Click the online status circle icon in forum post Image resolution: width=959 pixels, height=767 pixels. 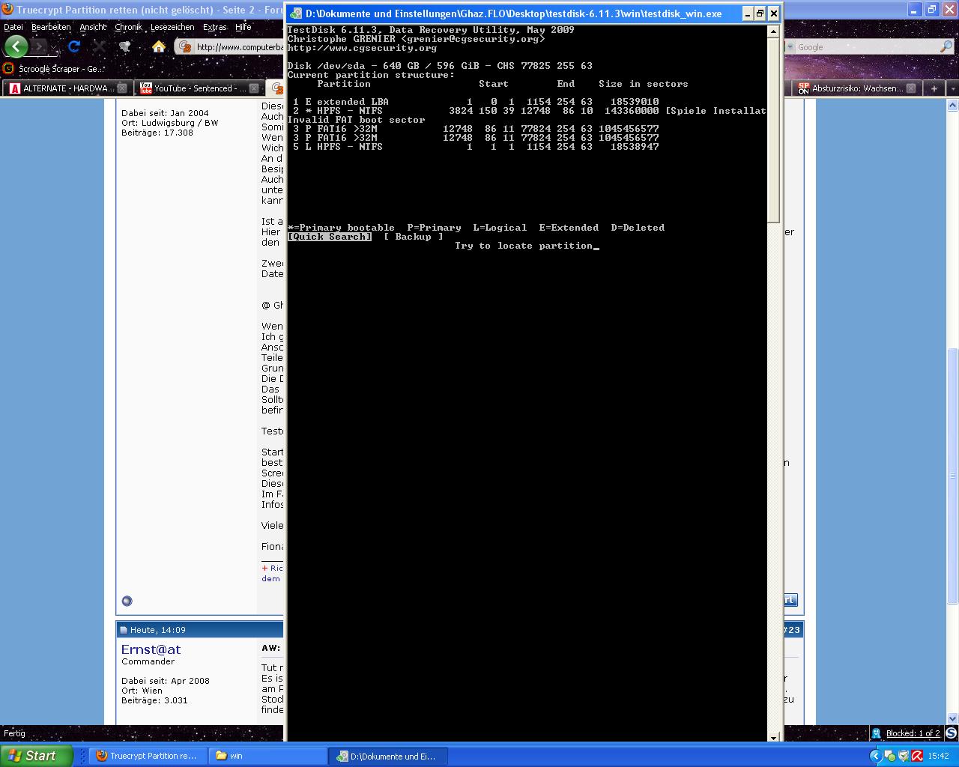[127, 601]
